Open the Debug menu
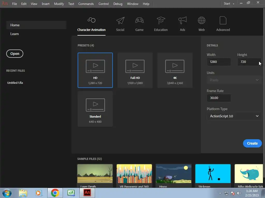Image resolution: width=265 pixels, height=198 pixels. (x=118, y=4)
